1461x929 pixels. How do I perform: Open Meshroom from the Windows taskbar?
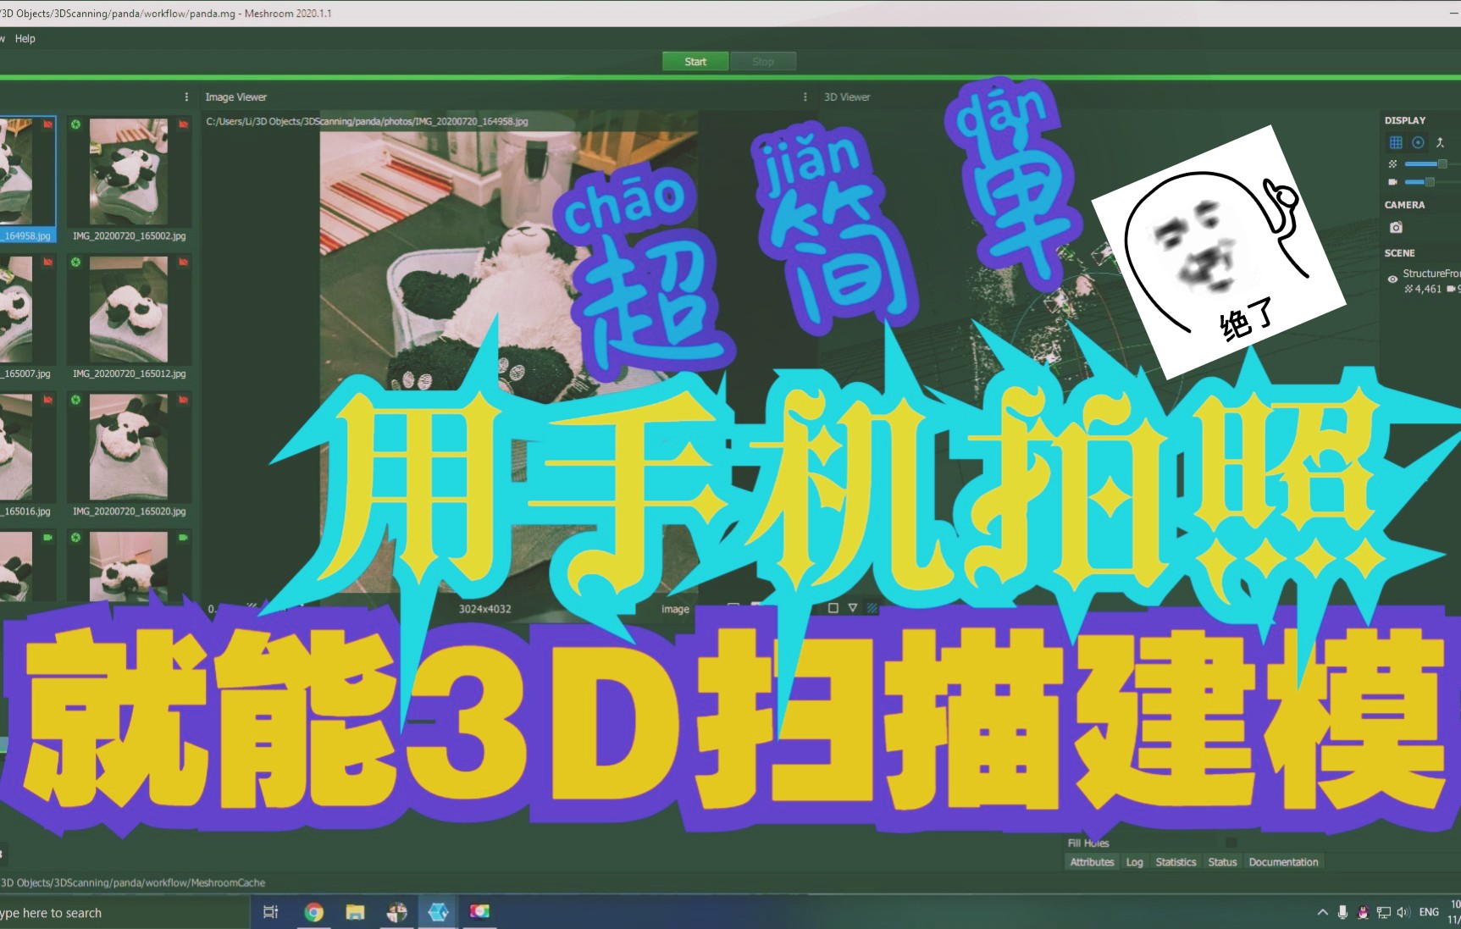[438, 912]
